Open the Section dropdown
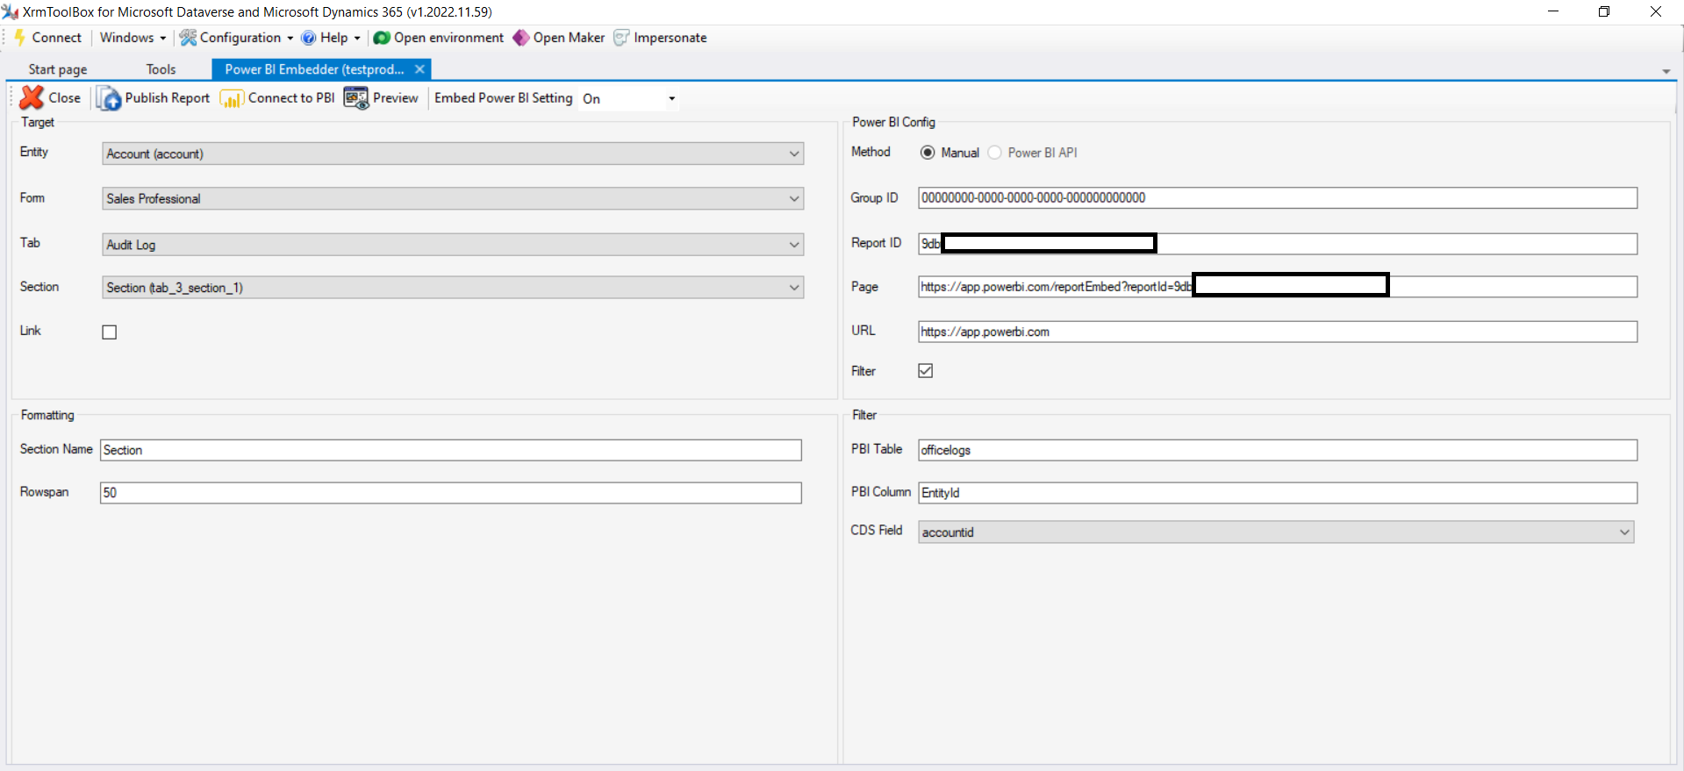 [453, 288]
